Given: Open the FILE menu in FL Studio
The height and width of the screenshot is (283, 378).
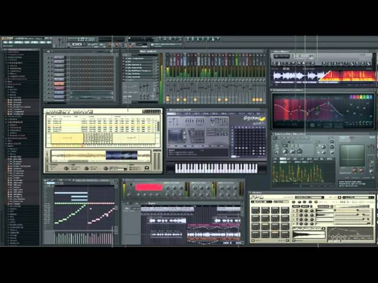Looking at the screenshot, I should 5,42.
